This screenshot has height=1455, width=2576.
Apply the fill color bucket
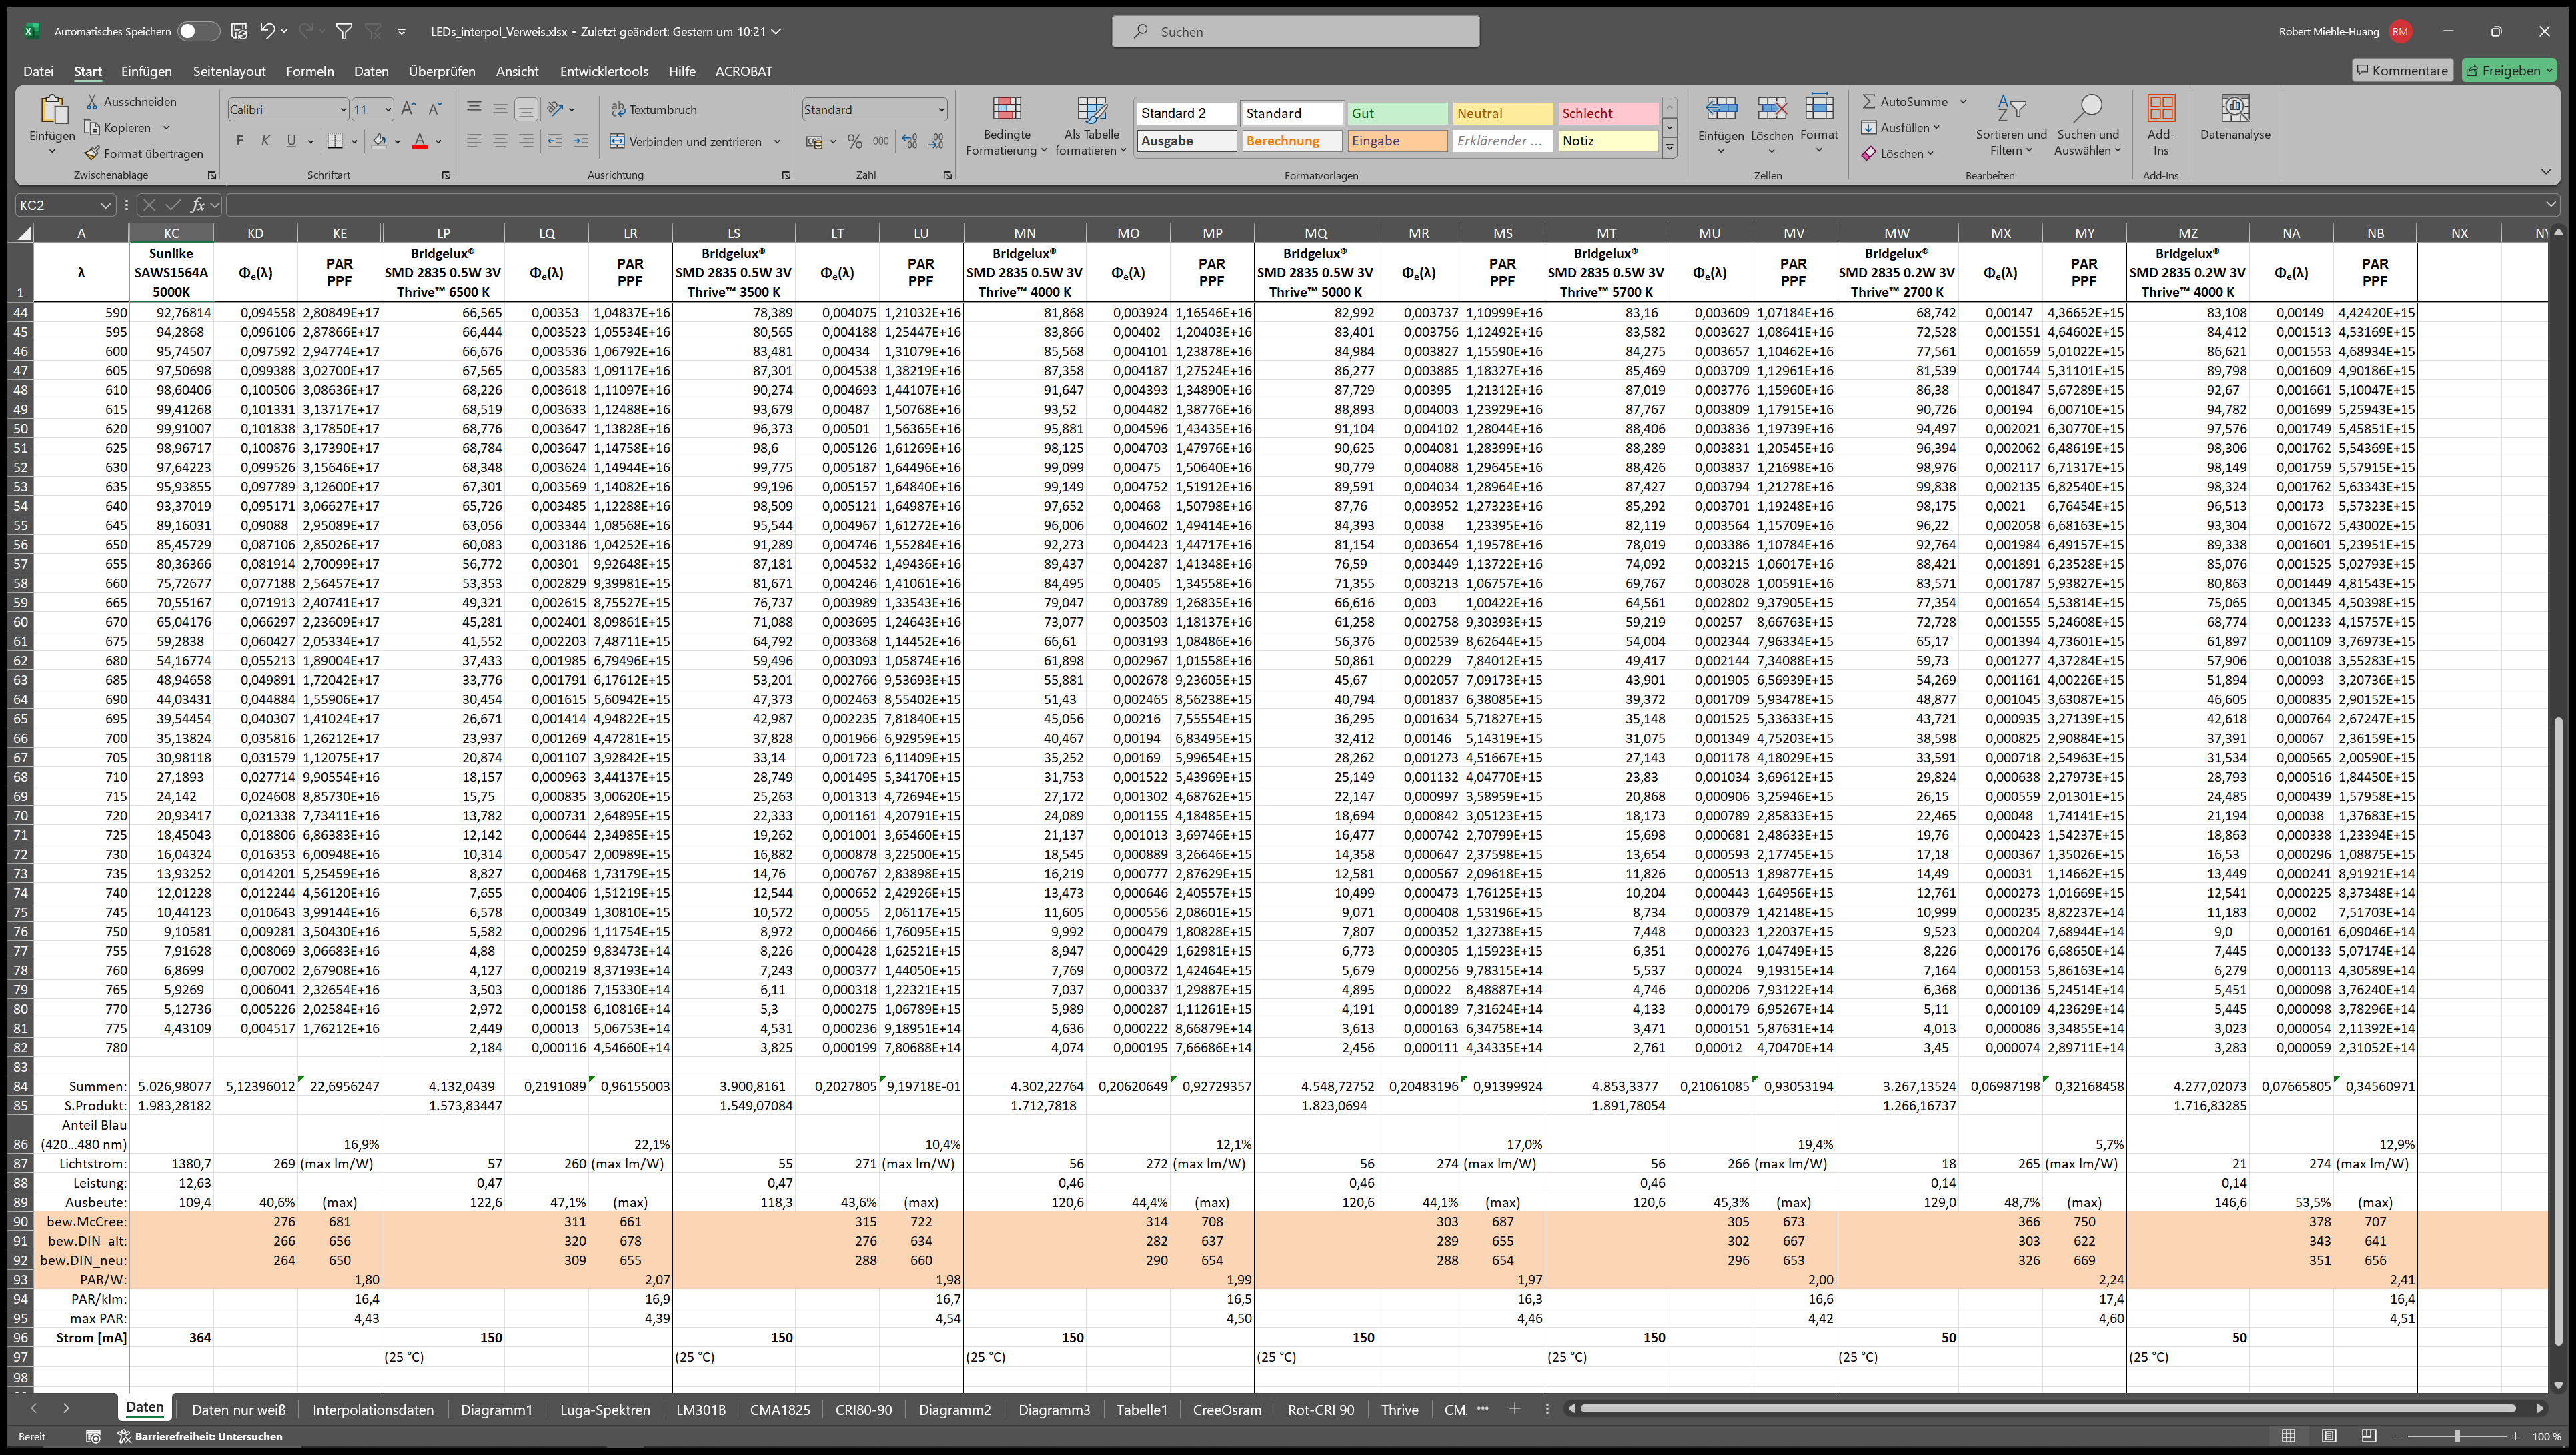pyautogui.click(x=379, y=141)
